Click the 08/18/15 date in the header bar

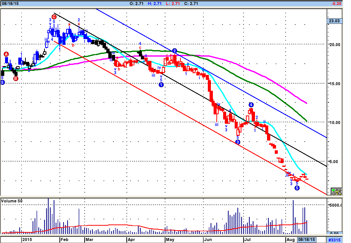click(10, 4)
